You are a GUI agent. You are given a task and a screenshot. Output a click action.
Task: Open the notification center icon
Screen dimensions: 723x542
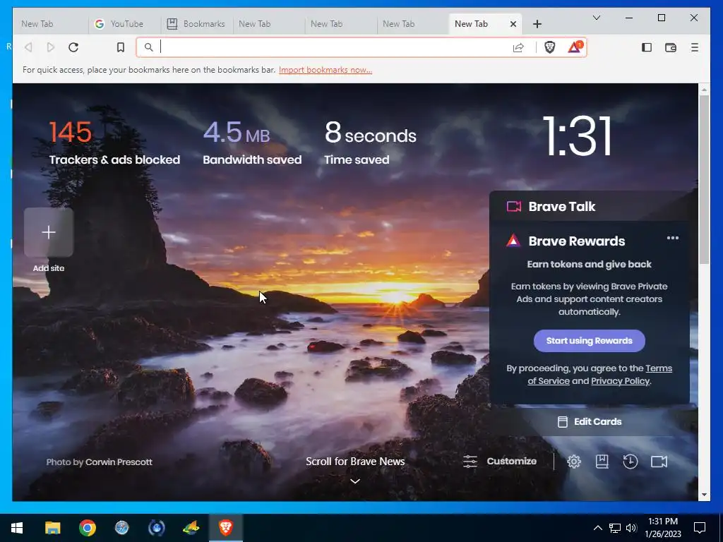click(x=700, y=528)
